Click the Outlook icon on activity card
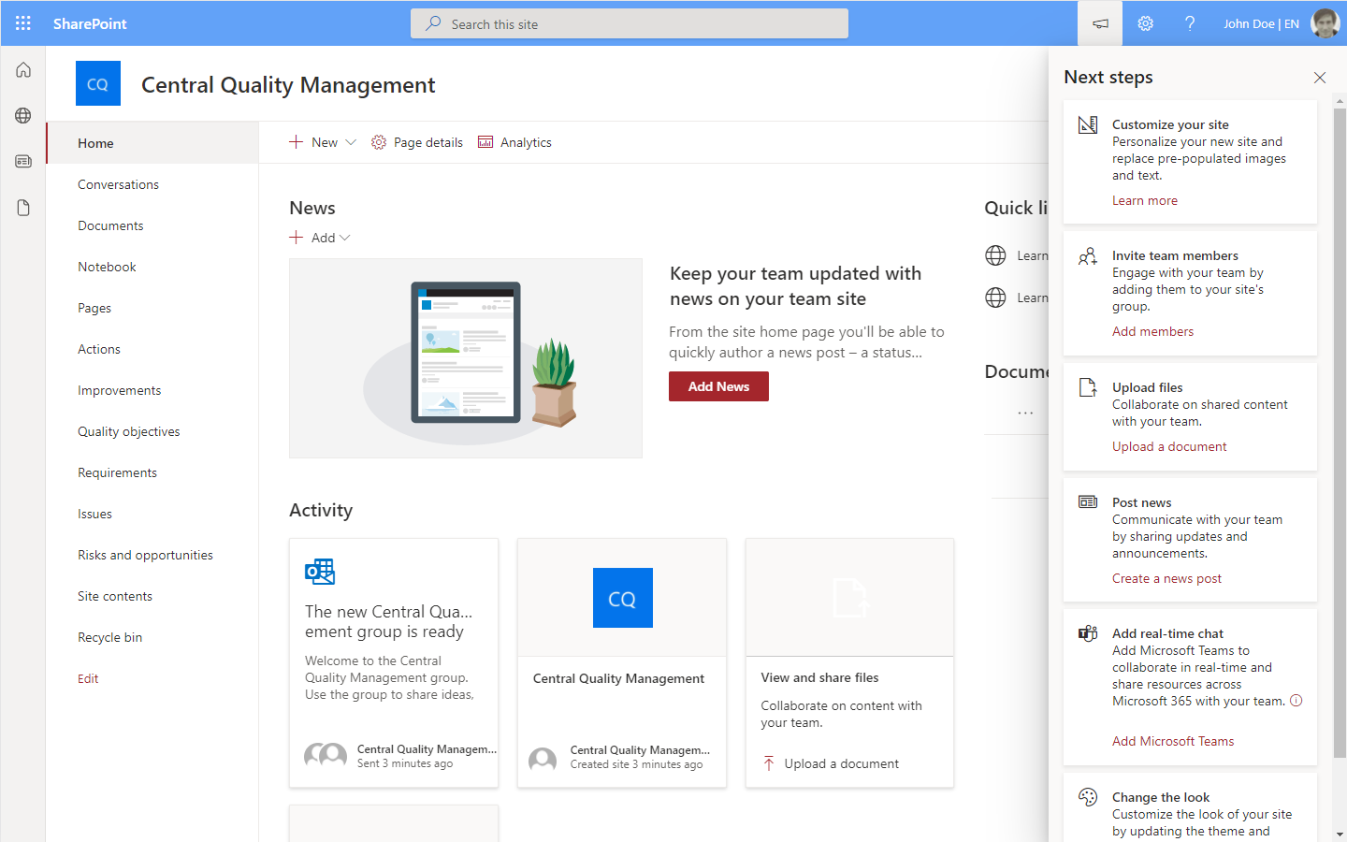 pyautogui.click(x=320, y=572)
